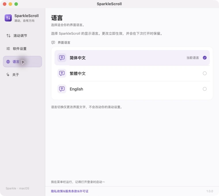Click the 滚动，自有方向 tagline
The height and width of the screenshot is (196, 219).
click(24, 21)
